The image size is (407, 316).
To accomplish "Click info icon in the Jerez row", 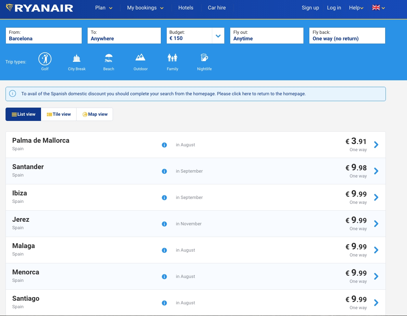I will (164, 224).
